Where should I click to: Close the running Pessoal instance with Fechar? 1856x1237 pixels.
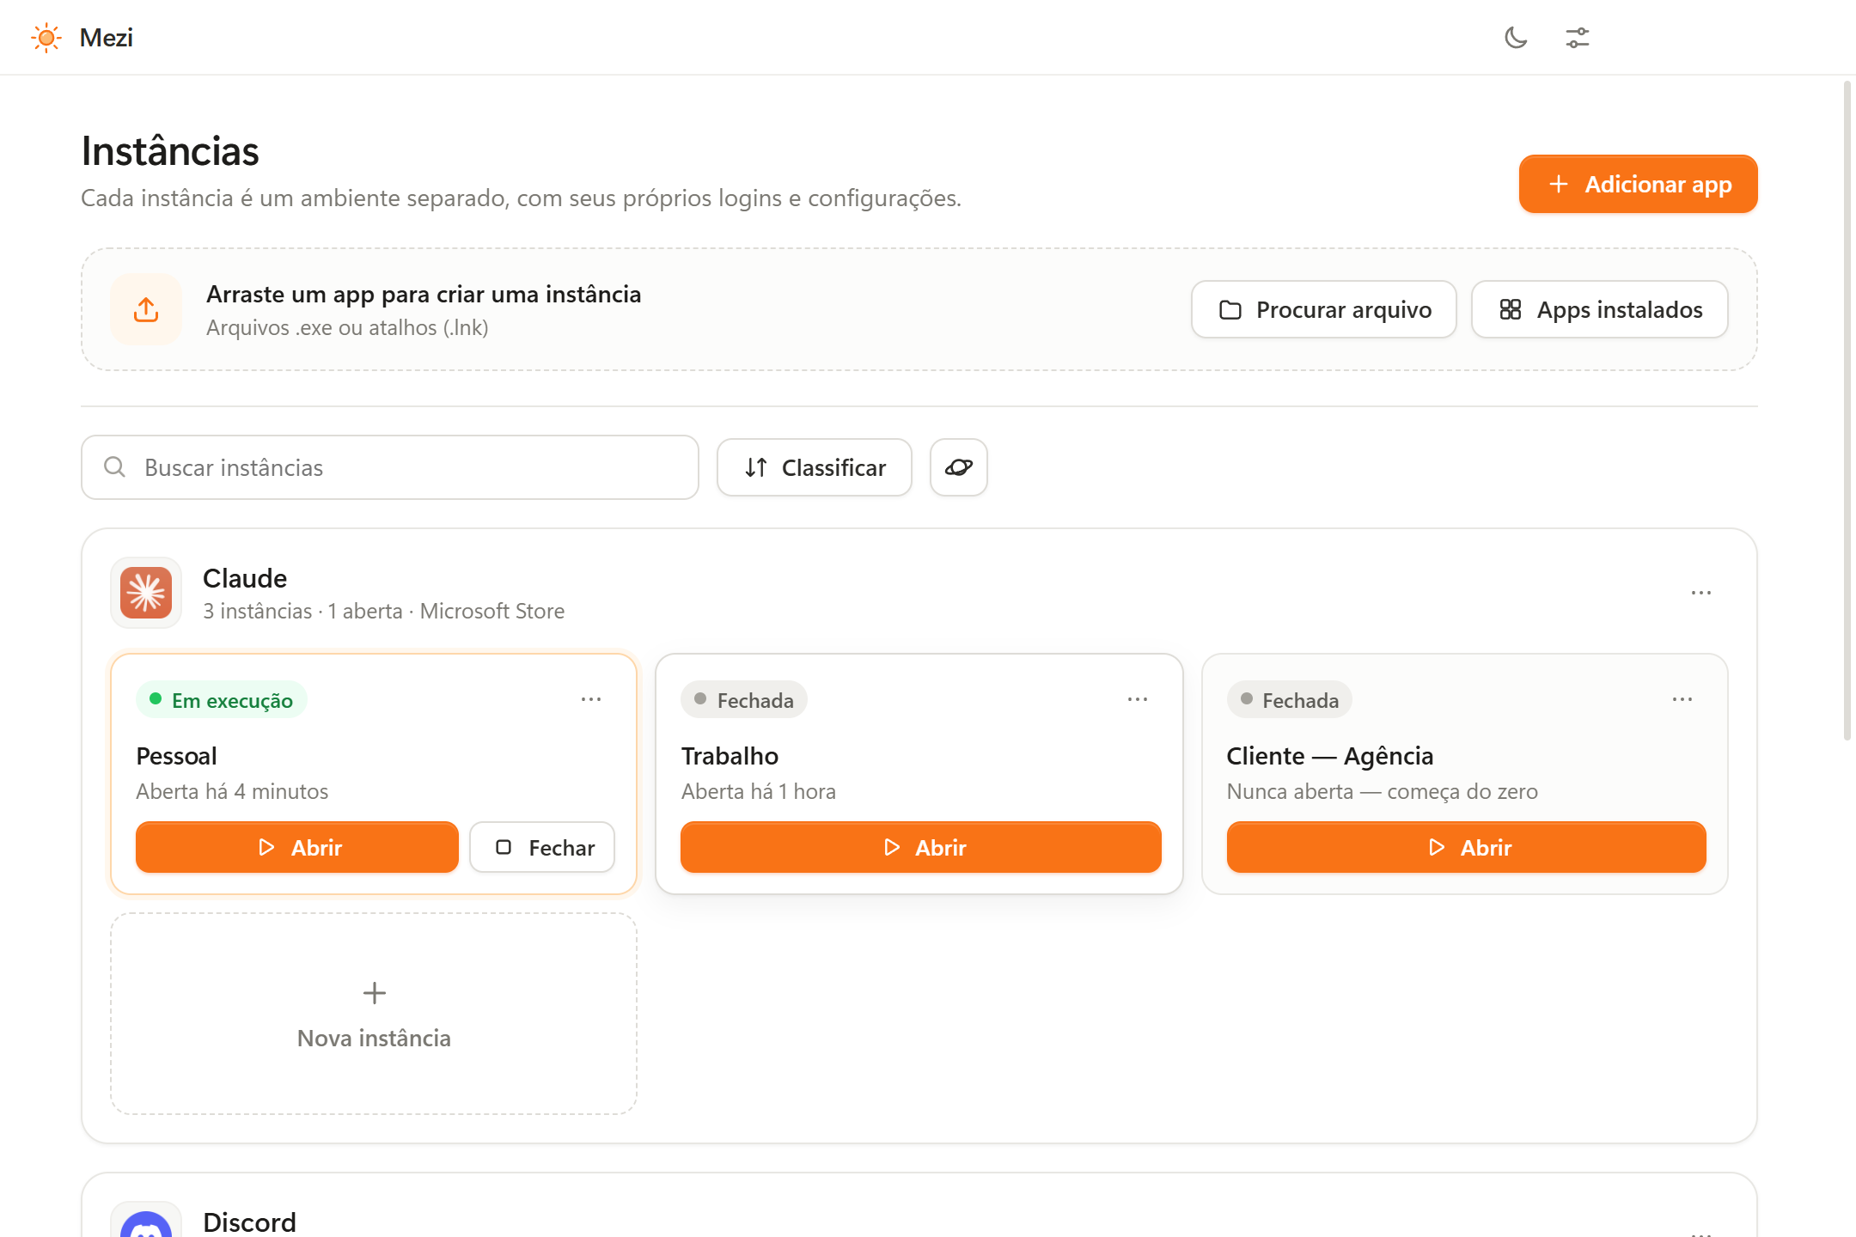(x=542, y=848)
